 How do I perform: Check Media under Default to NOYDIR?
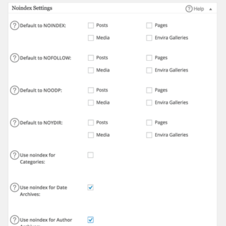coord(91,135)
